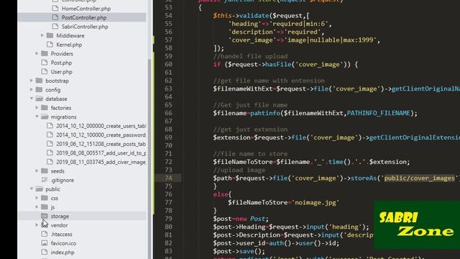Collapse the migrations folder arrow
Viewport: 460px width, 259px height.
(x=37, y=117)
